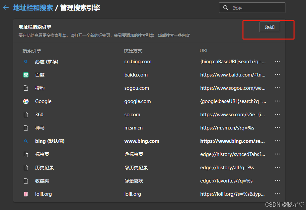Image resolution: width=306 pixels, height=210 pixels.
Task: Click the URL column header
Action: [204, 51]
